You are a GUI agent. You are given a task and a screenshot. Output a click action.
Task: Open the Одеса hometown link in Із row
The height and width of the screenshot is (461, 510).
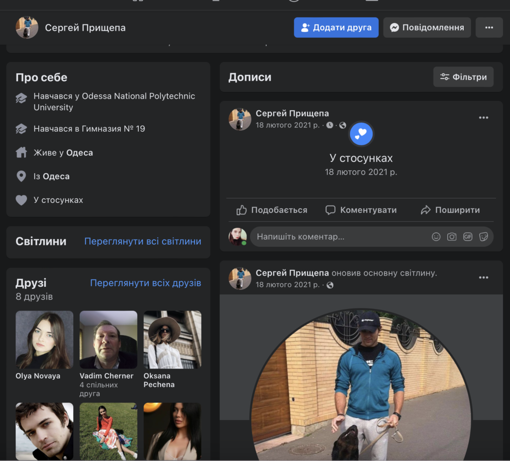pyautogui.click(x=56, y=176)
